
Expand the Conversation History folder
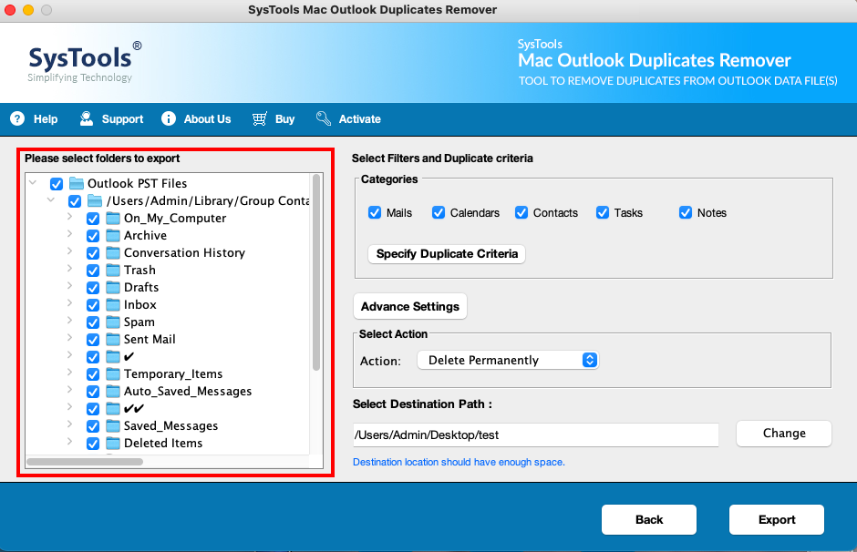pyautogui.click(x=69, y=251)
